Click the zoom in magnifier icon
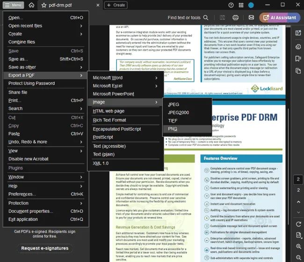 click(298, 247)
